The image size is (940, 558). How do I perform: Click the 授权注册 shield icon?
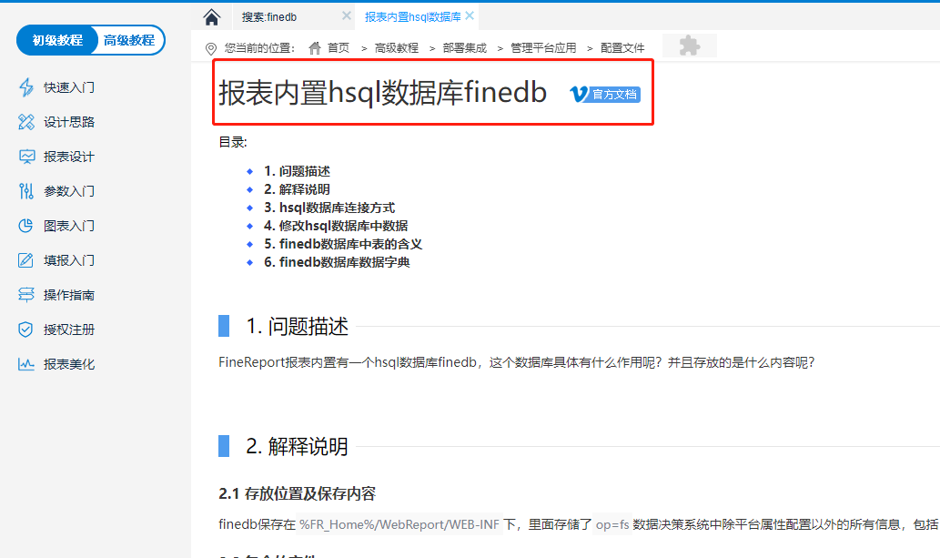25,330
